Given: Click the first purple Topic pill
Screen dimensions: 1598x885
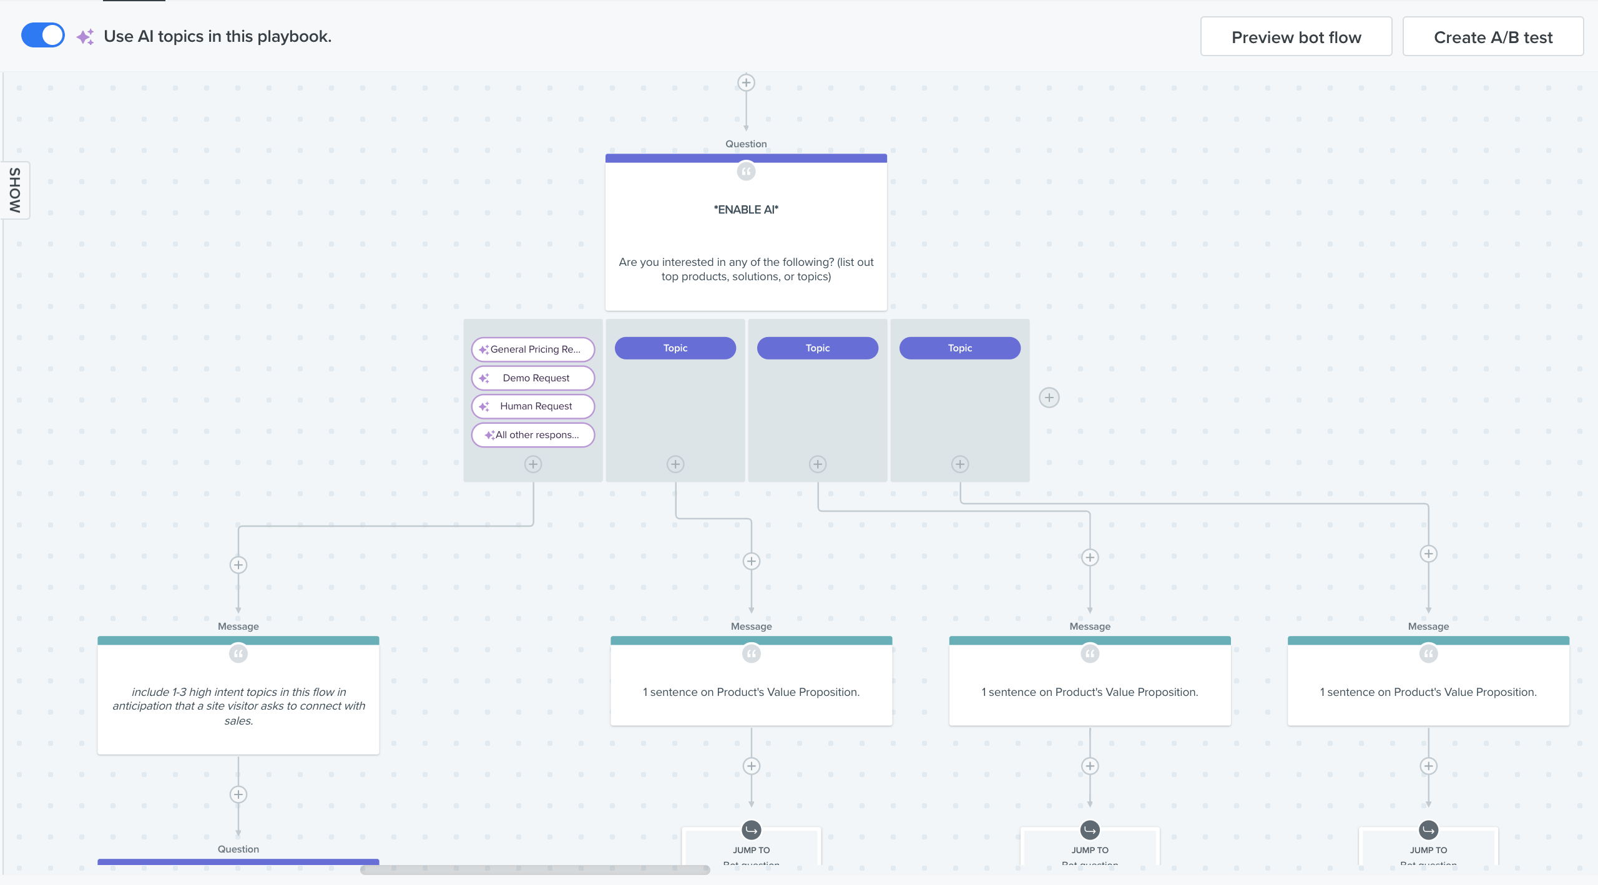Looking at the screenshot, I should pos(675,348).
